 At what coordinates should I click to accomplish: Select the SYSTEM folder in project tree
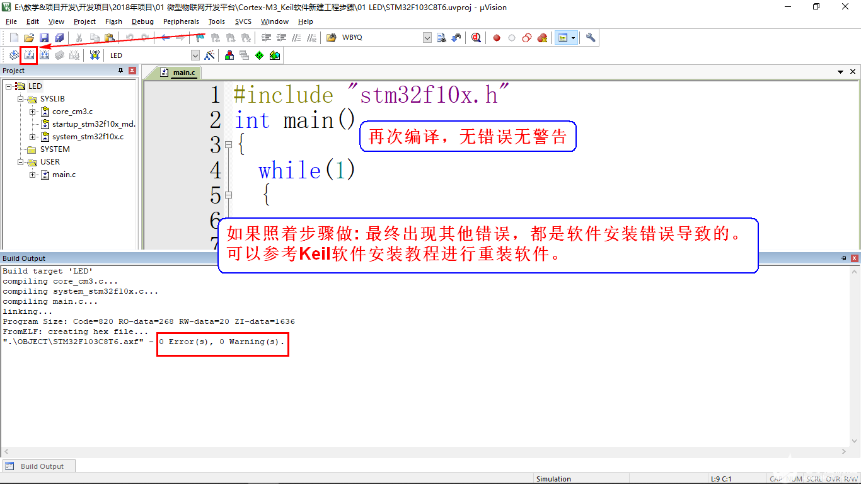[x=55, y=149]
